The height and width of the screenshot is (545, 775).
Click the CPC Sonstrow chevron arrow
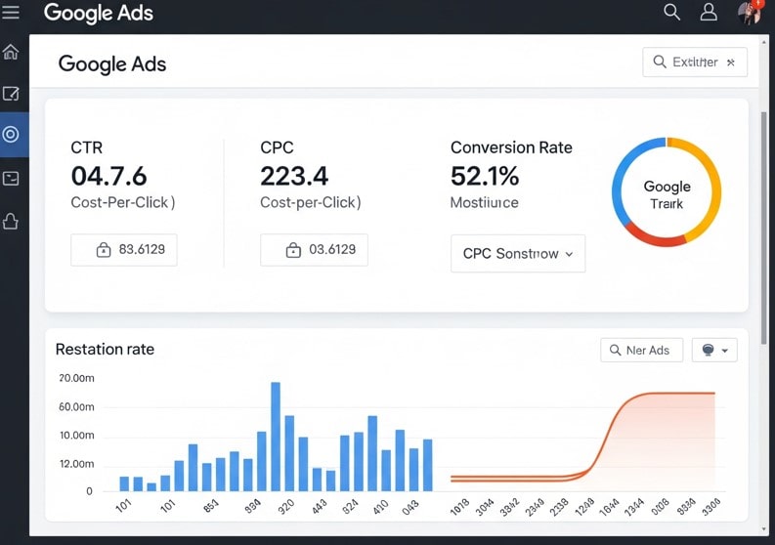pos(569,254)
